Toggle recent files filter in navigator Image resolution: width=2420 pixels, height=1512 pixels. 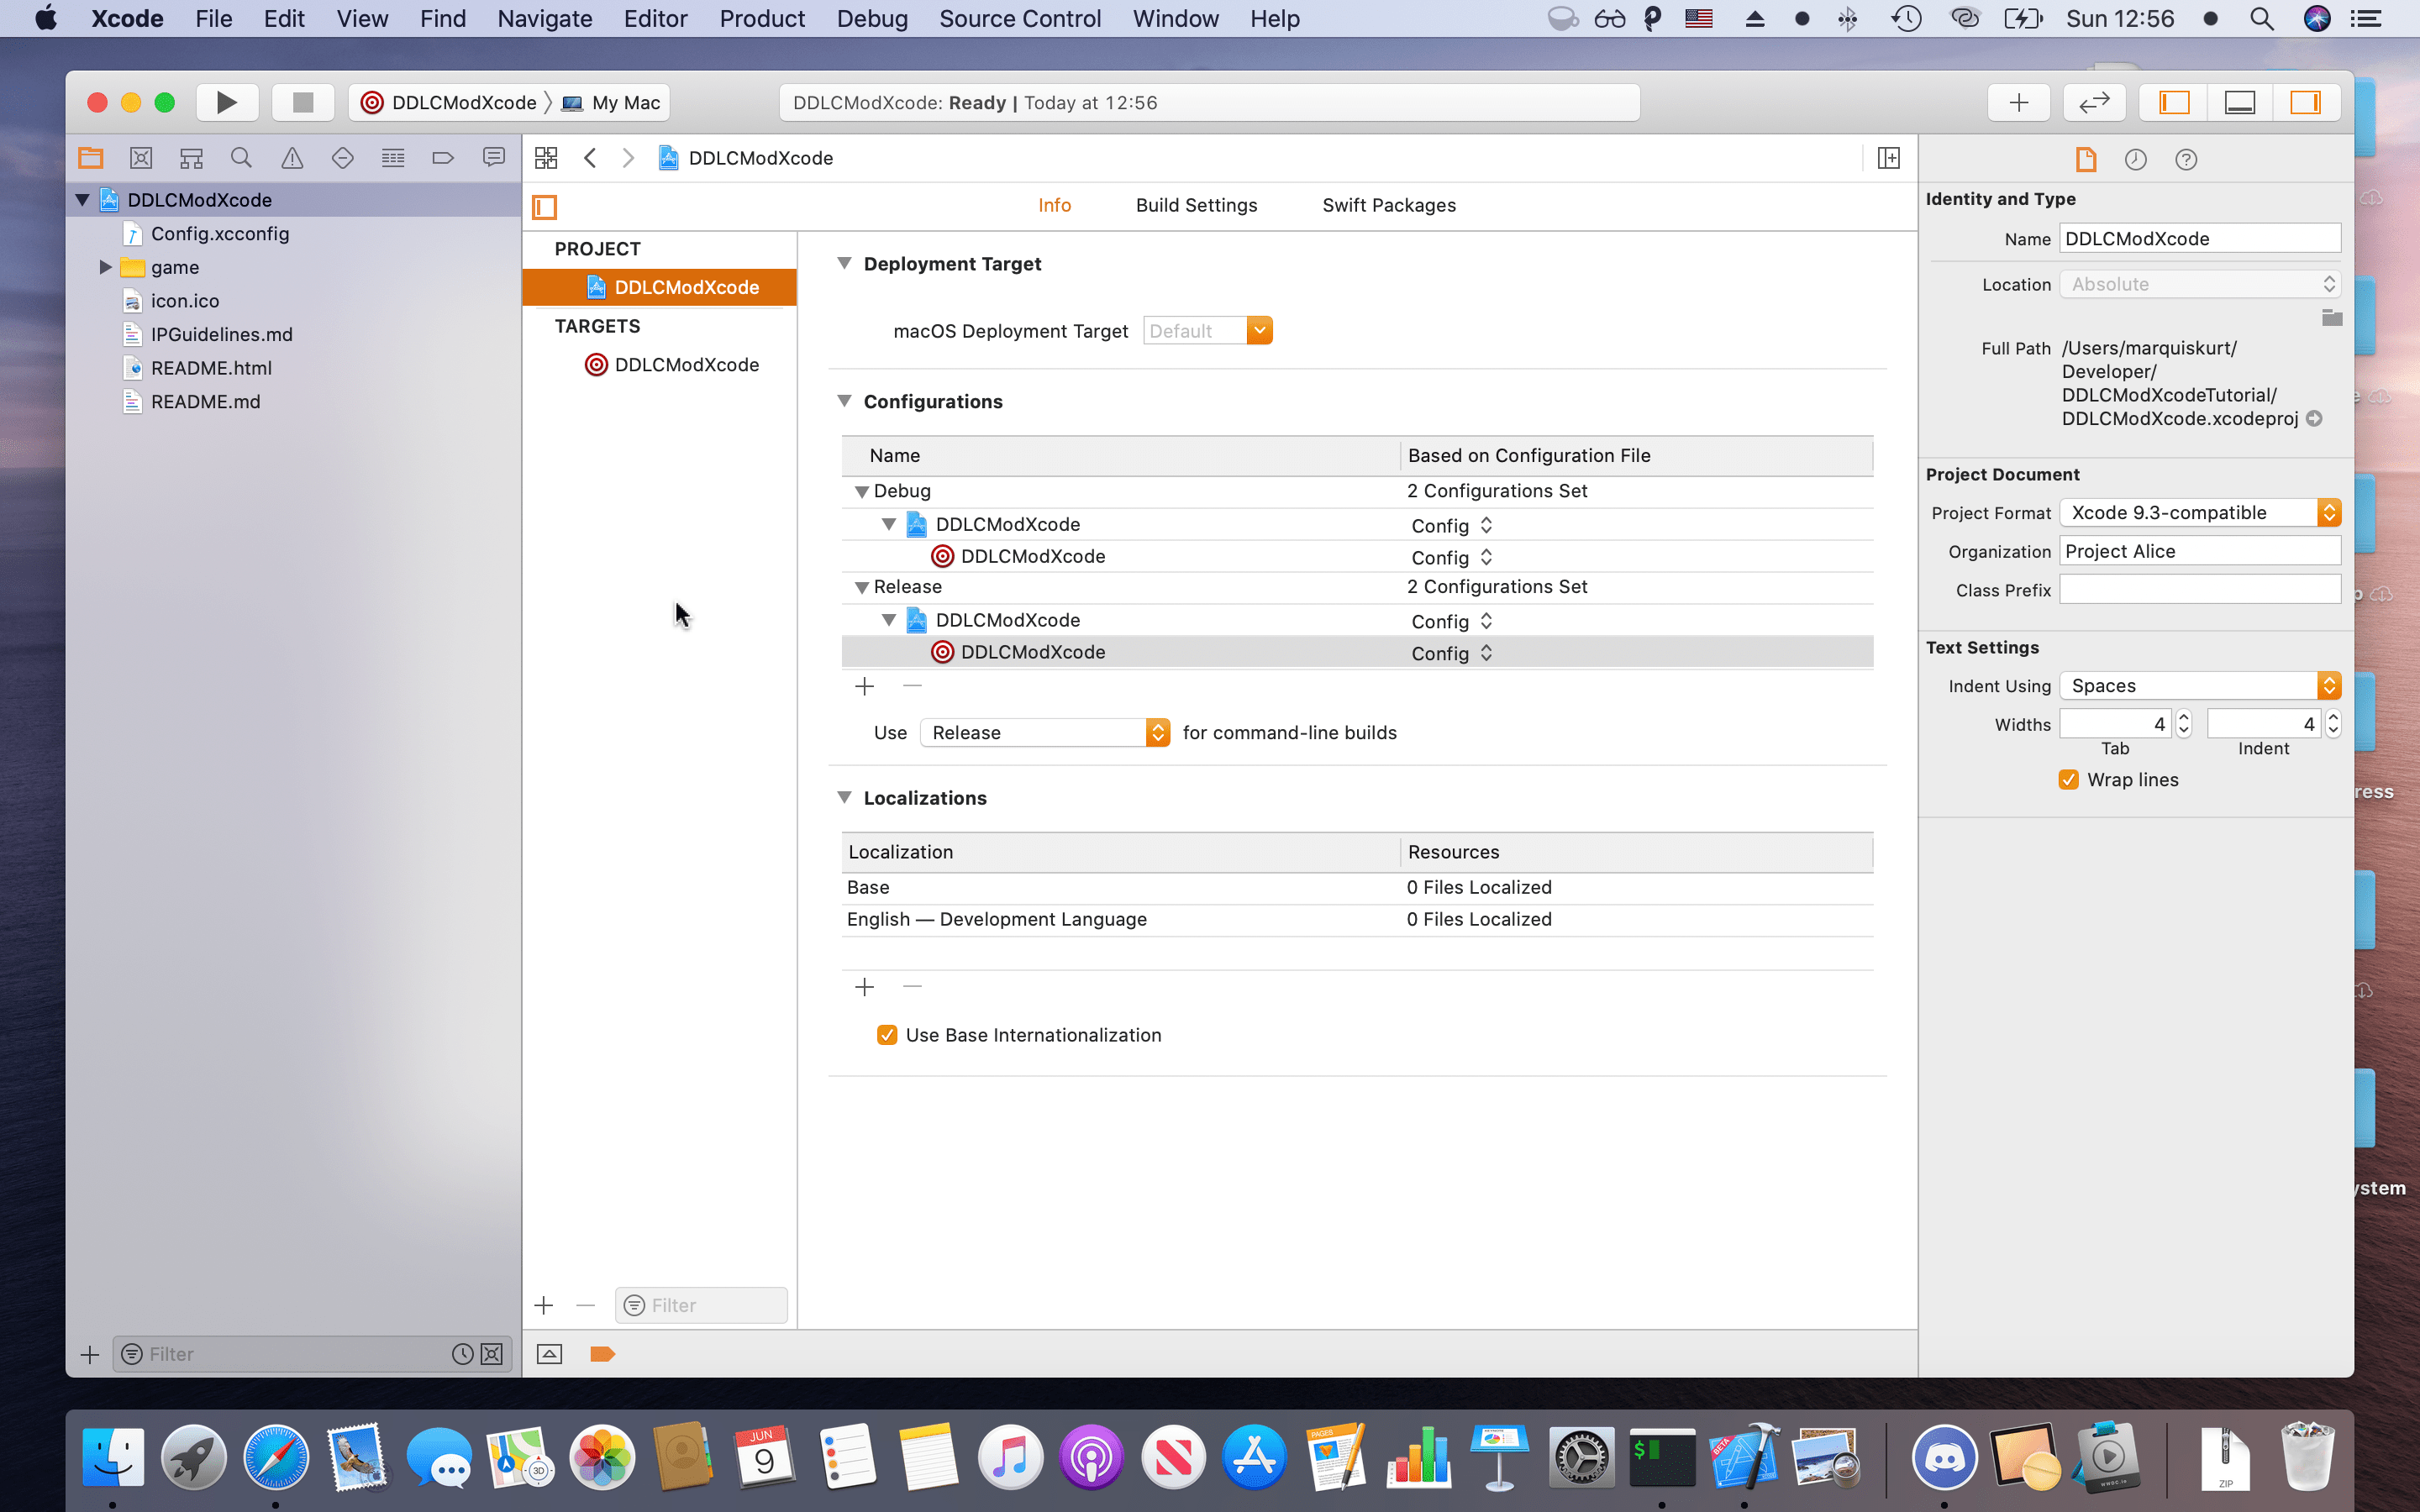click(462, 1354)
